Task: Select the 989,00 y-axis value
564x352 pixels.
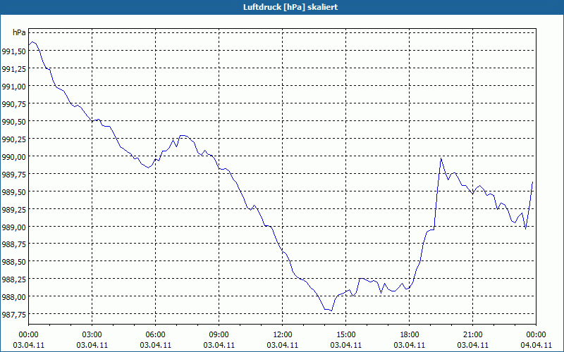Action: (x=13, y=227)
